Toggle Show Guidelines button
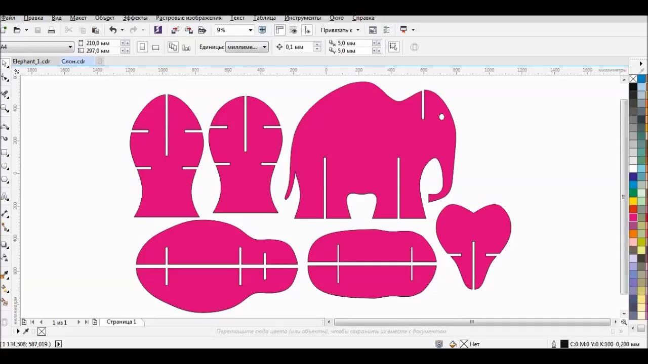This screenshot has width=648, height=364. [307, 30]
